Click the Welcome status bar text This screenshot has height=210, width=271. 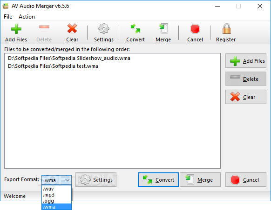point(15,196)
